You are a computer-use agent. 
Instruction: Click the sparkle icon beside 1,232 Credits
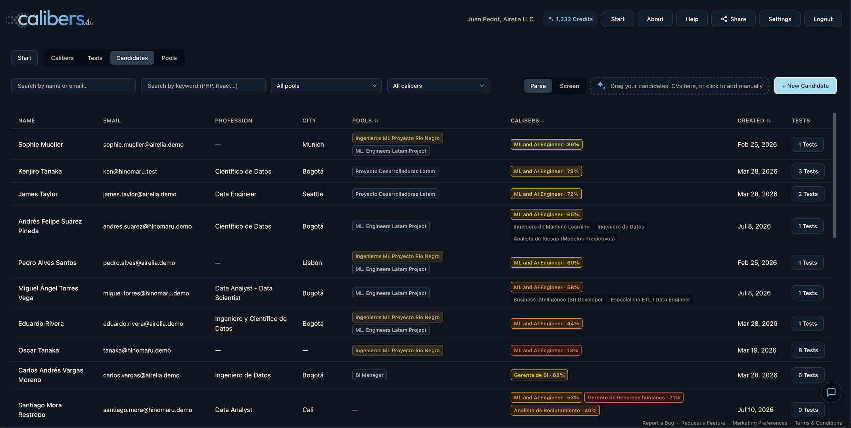(x=551, y=19)
